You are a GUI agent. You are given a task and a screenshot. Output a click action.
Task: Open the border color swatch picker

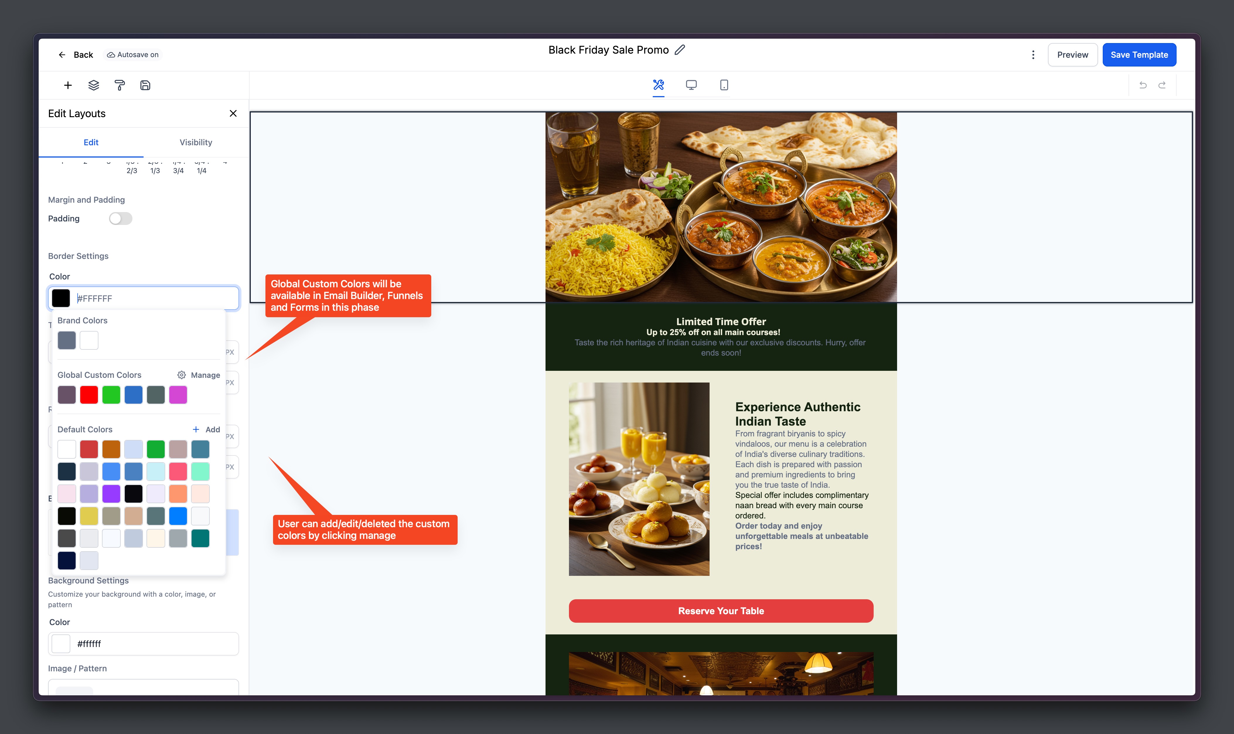[x=61, y=298]
